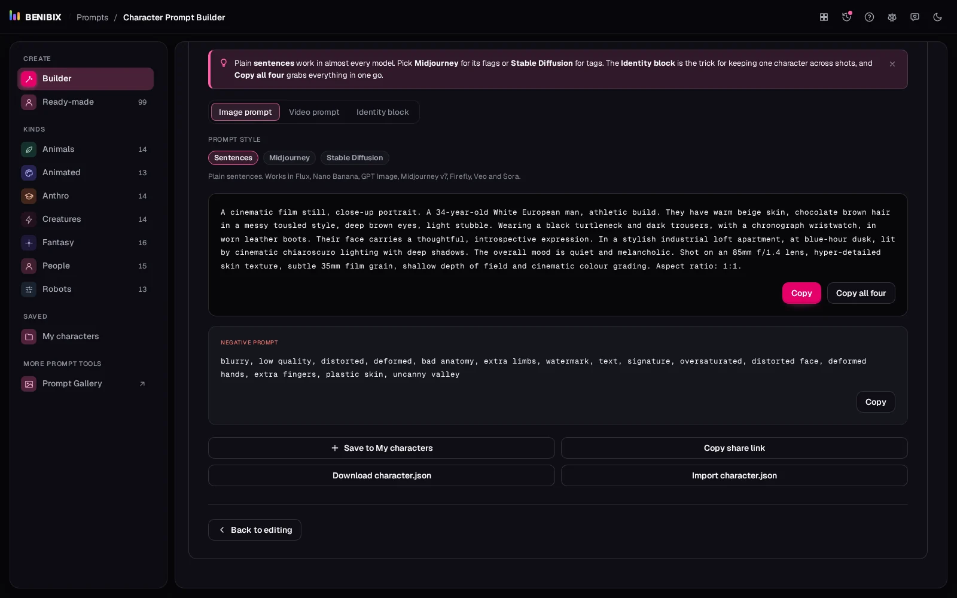Screen dimensions: 957x598
Task: Click the blurry, low quality negative prompt text
Action: tap(543, 368)
